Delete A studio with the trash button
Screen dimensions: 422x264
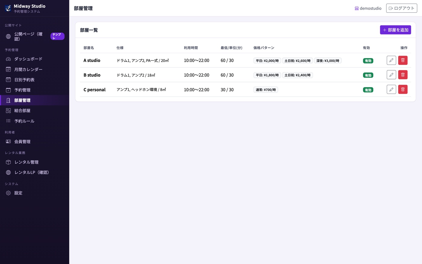pos(403,60)
